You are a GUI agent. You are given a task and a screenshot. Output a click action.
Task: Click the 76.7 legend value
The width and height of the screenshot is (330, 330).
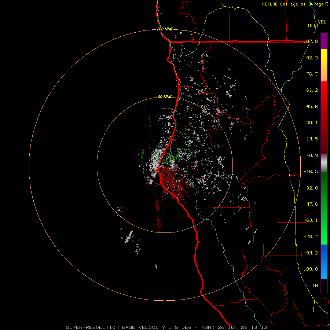coord(312,74)
